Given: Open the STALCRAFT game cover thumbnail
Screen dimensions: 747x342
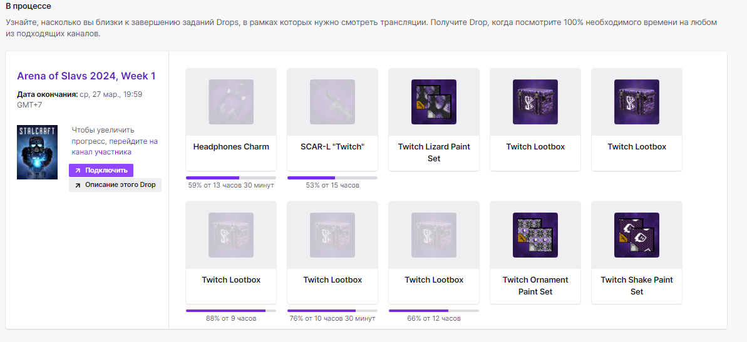Looking at the screenshot, I should (x=37, y=152).
